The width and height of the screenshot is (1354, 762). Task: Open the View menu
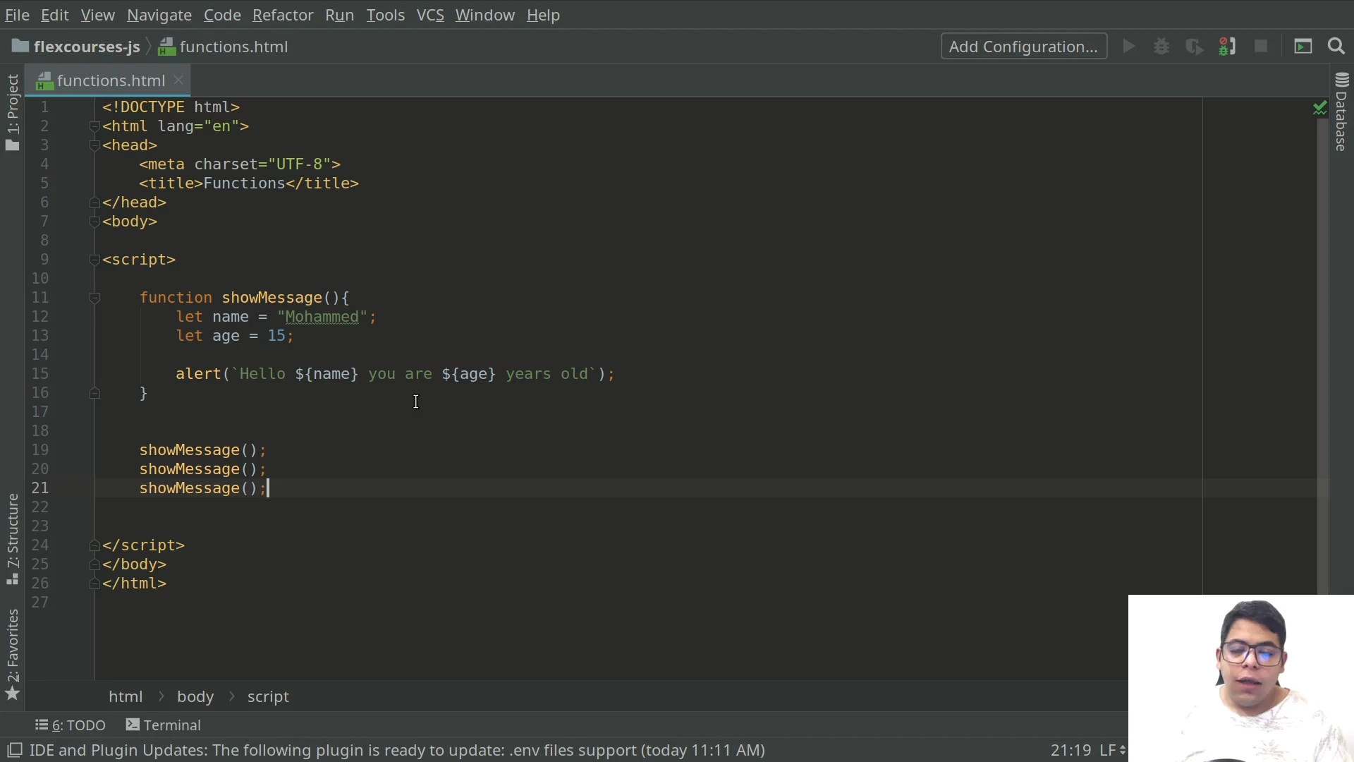pos(97,15)
